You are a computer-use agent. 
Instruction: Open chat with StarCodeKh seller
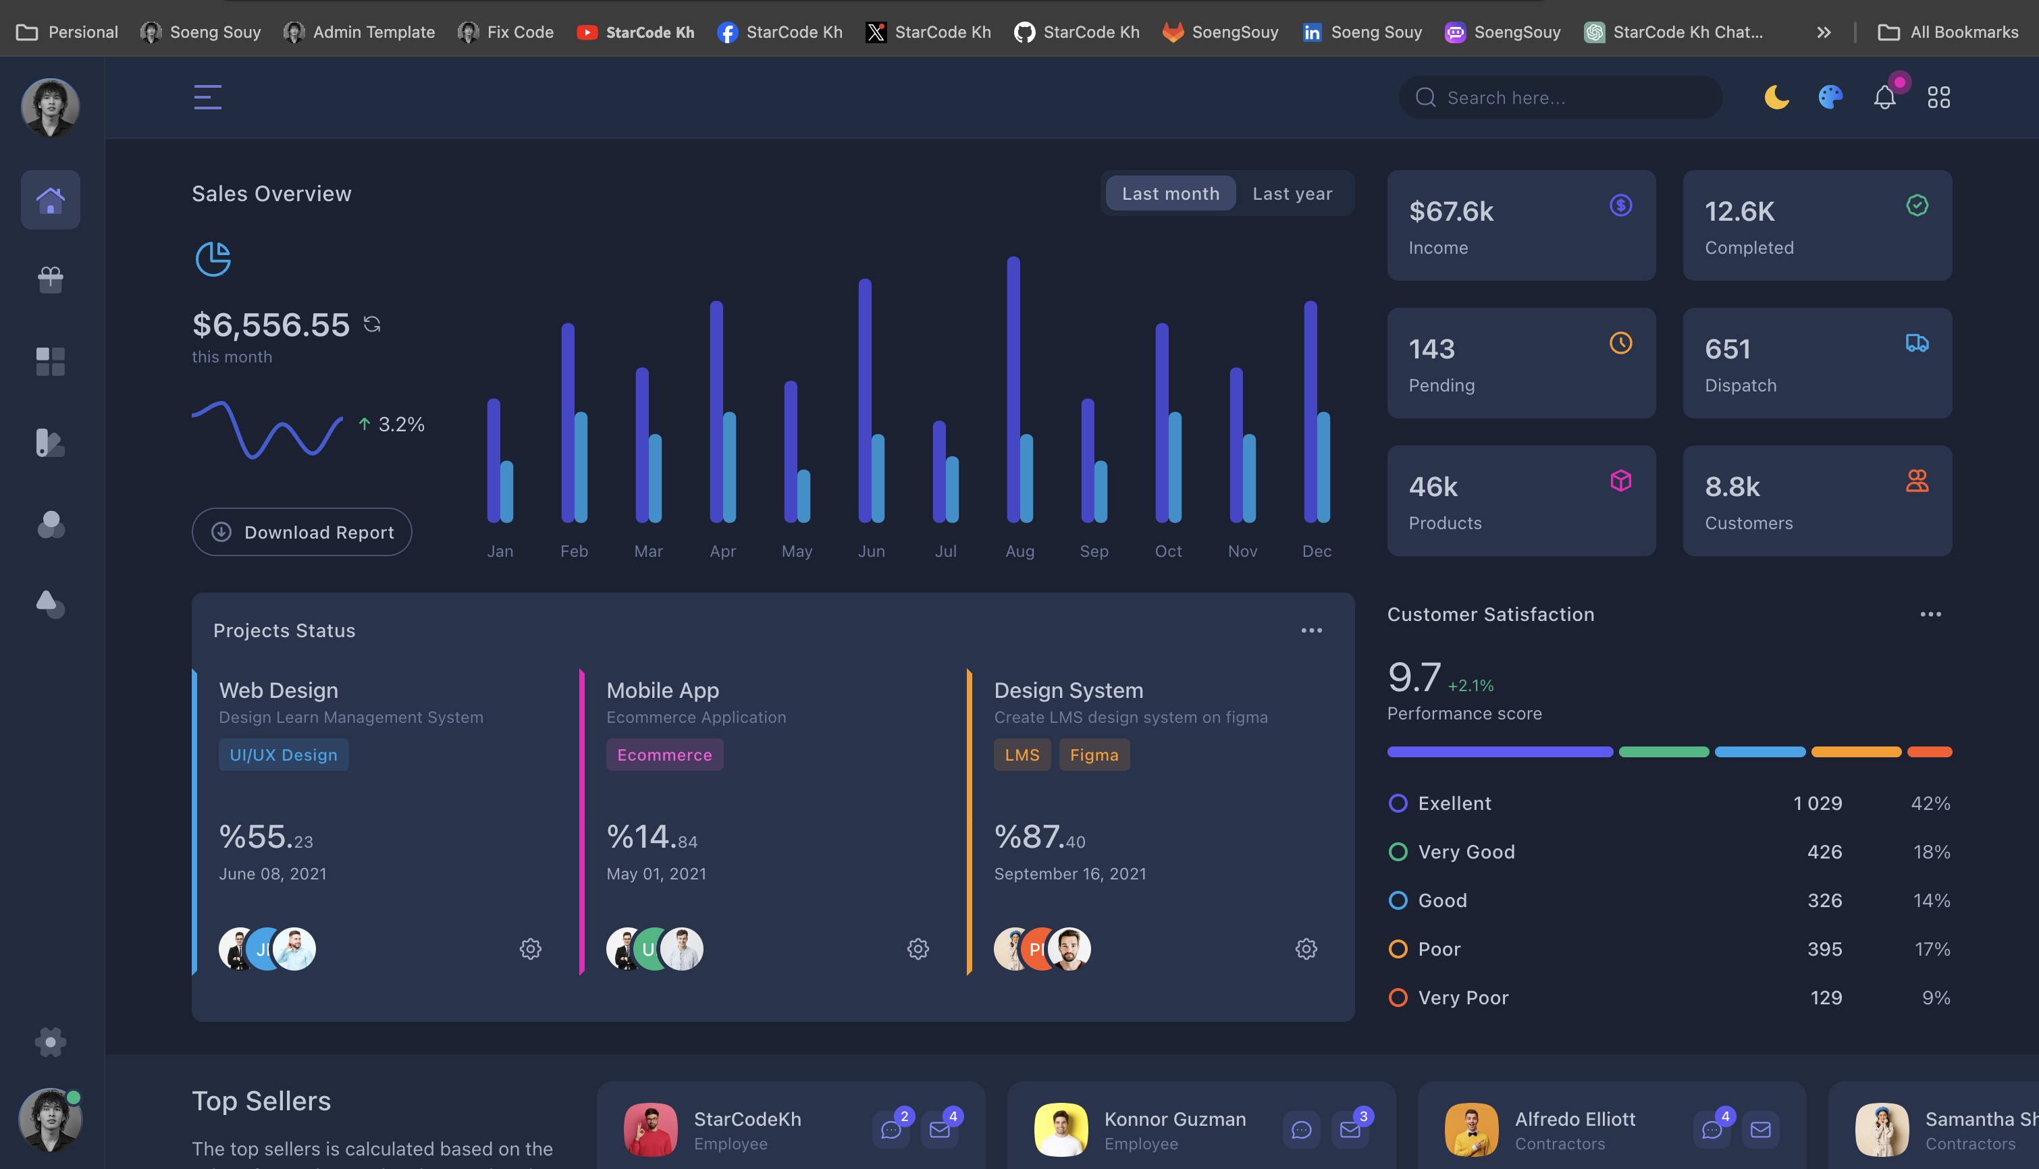[891, 1130]
